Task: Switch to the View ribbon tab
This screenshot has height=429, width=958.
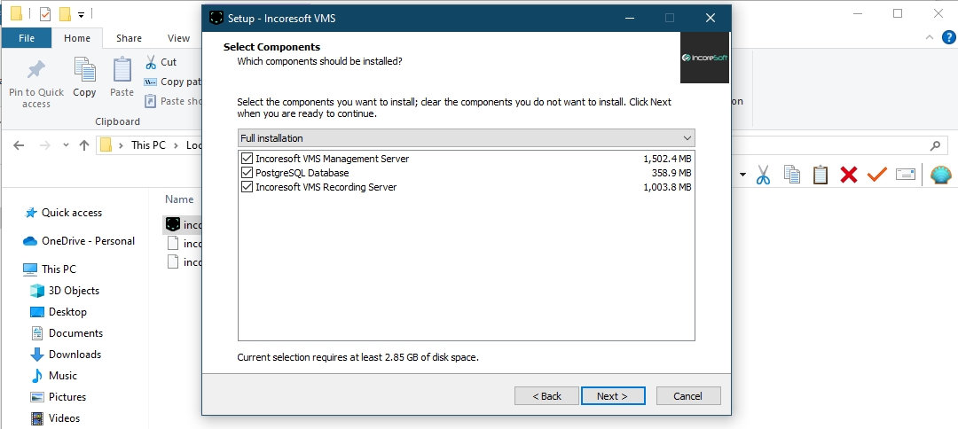Action: [x=178, y=38]
